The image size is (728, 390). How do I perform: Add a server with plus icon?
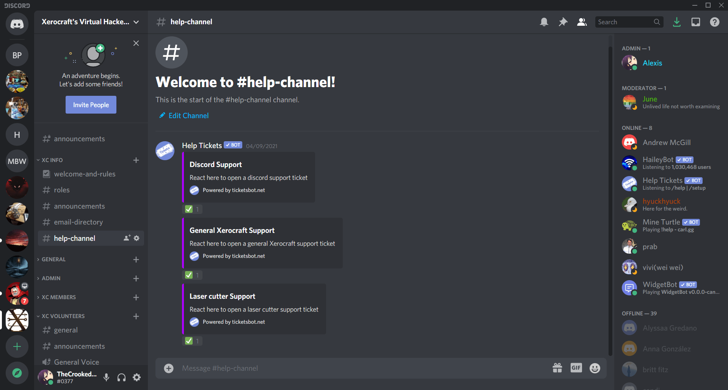pyautogui.click(x=17, y=346)
